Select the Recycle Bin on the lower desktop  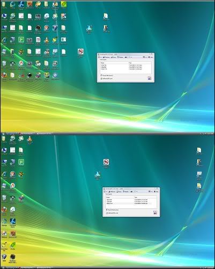[x=4, y=198]
